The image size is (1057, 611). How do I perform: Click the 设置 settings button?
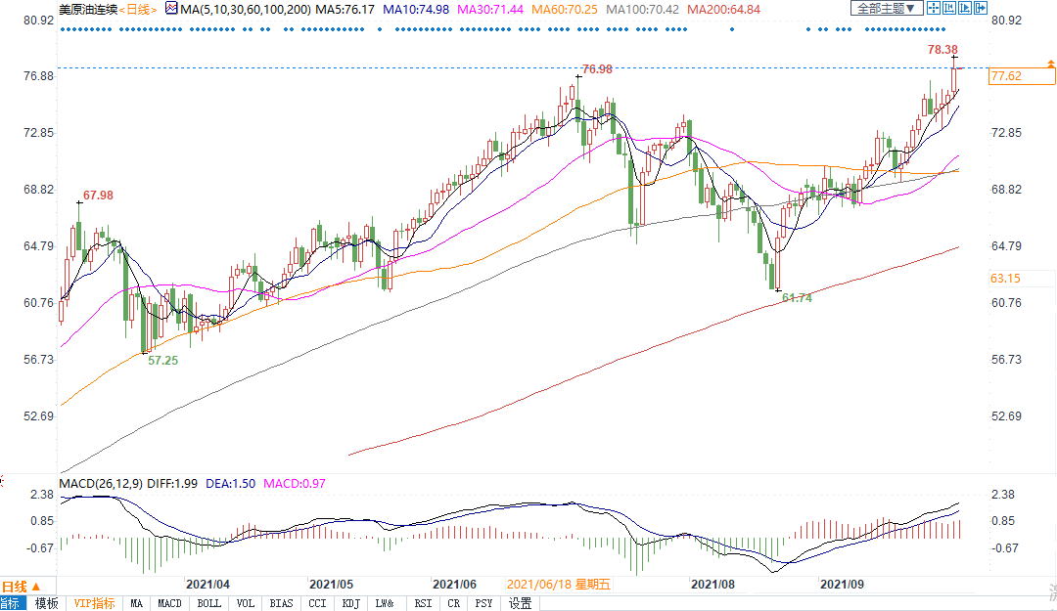tap(520, 603)
